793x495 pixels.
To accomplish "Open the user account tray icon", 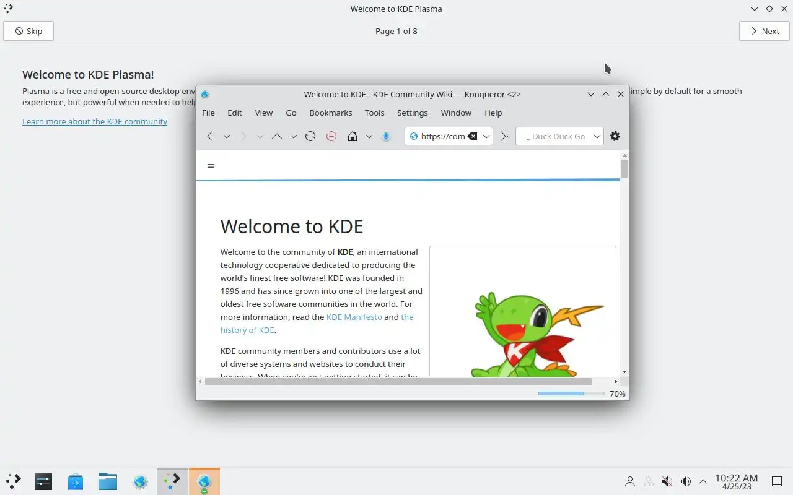I will (x=630, y=481).
